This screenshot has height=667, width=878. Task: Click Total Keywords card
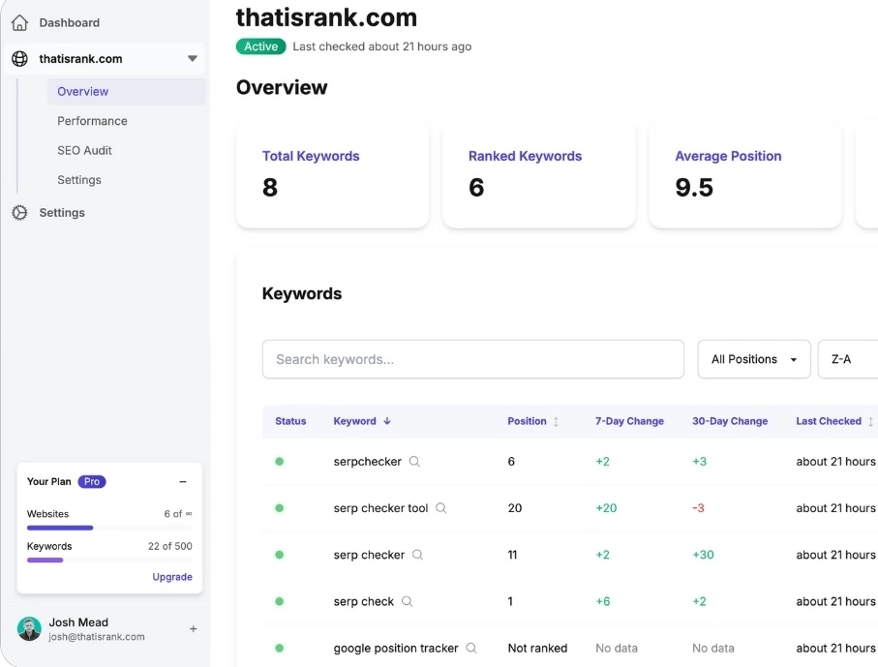coord(333,176)
